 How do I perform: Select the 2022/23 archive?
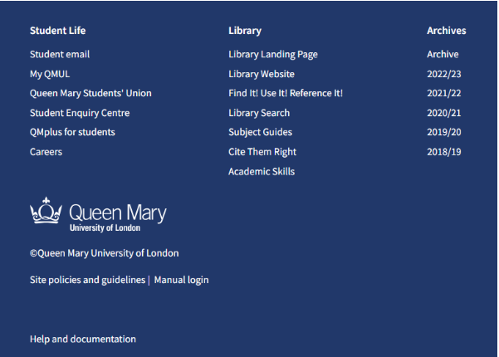(x=444, y=74)
